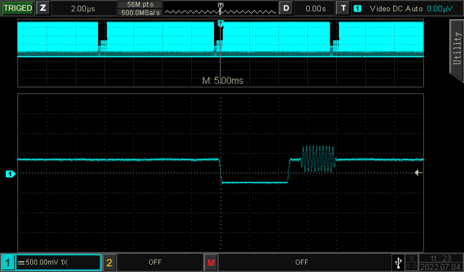Click the TRIGED trigger status indicator

coord(17,8)
